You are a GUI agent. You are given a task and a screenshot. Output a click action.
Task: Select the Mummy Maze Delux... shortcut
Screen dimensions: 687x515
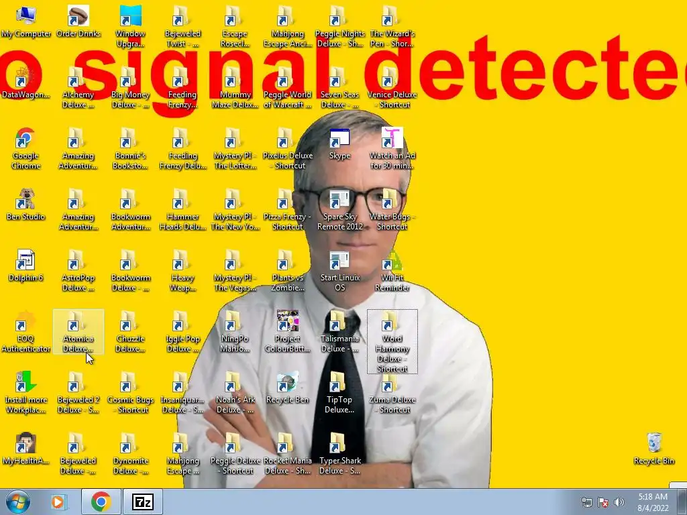[235, 87]
